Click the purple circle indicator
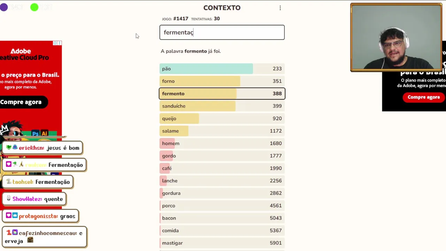Image resolution: width=446 pixels, height=251 pixels. pos(4,7)
